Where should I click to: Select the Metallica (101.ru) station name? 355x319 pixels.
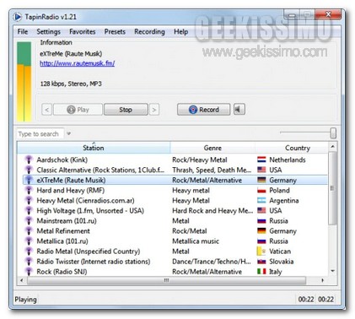pyautogui.click(x=62, y=241)
